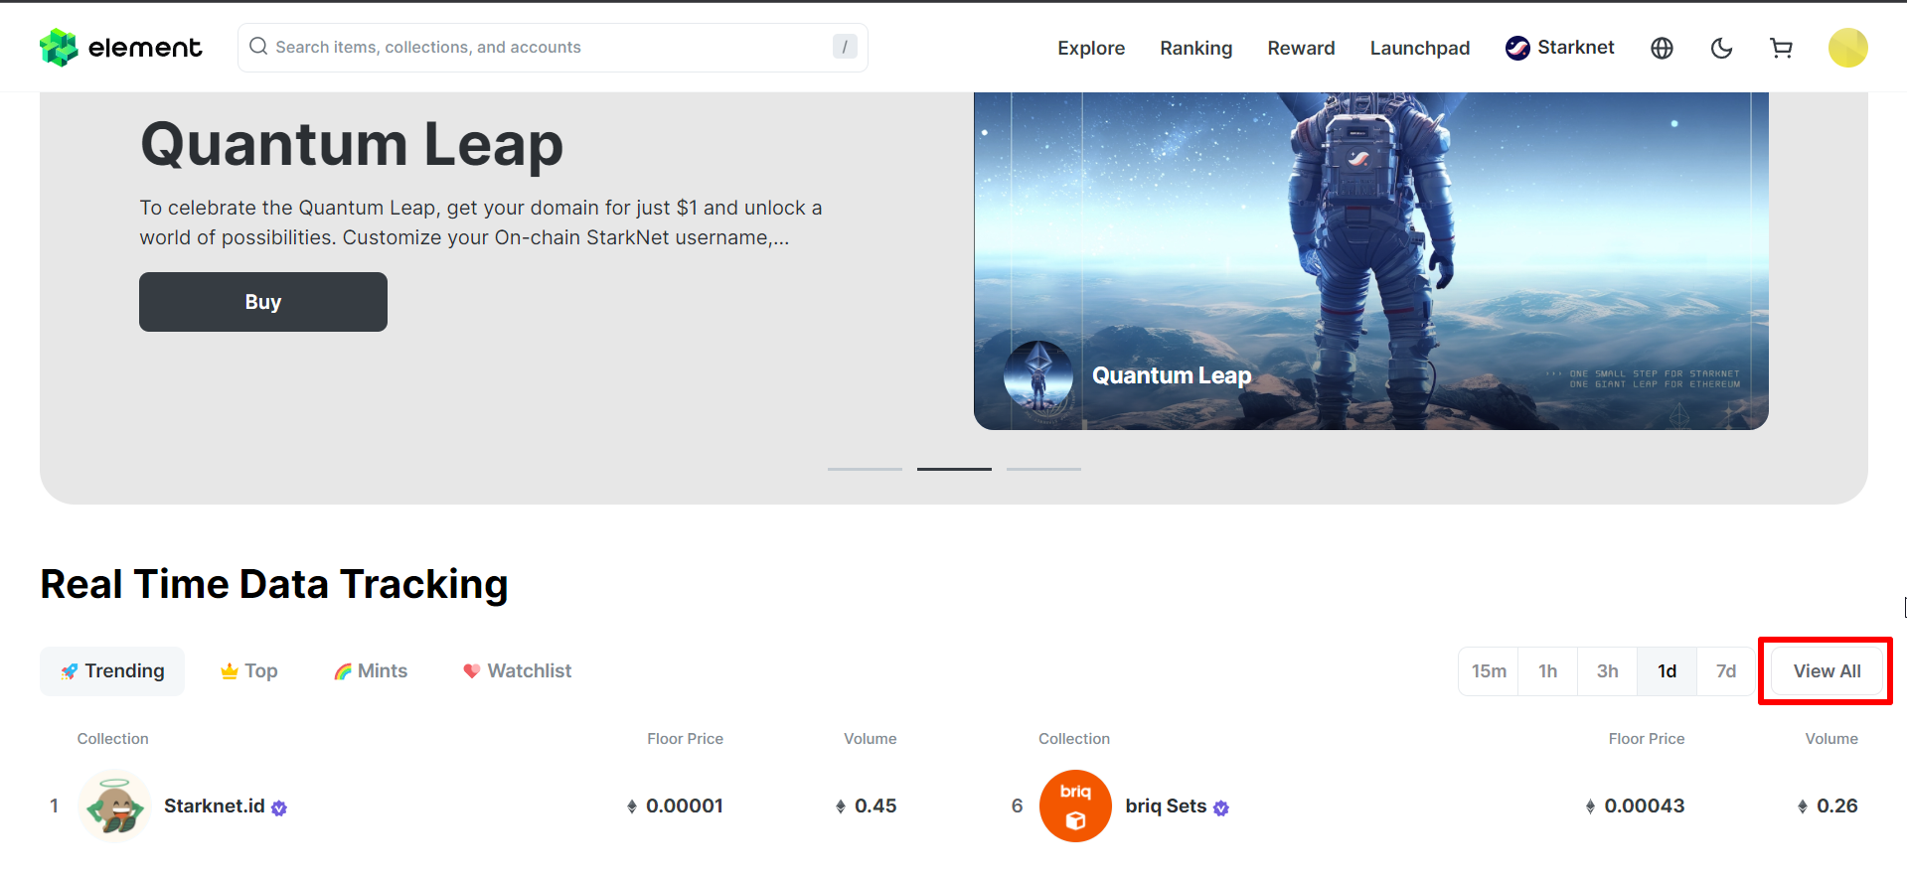Screen dimensions: 1907x879
Task: Click the View All button
Action: (1827, 671)
